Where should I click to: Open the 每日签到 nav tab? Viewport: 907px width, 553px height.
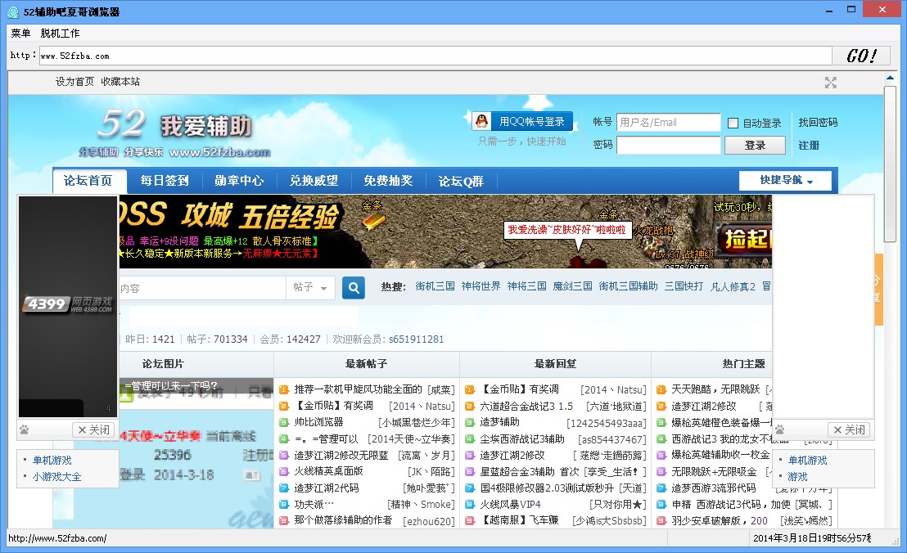tap(165, 181)
